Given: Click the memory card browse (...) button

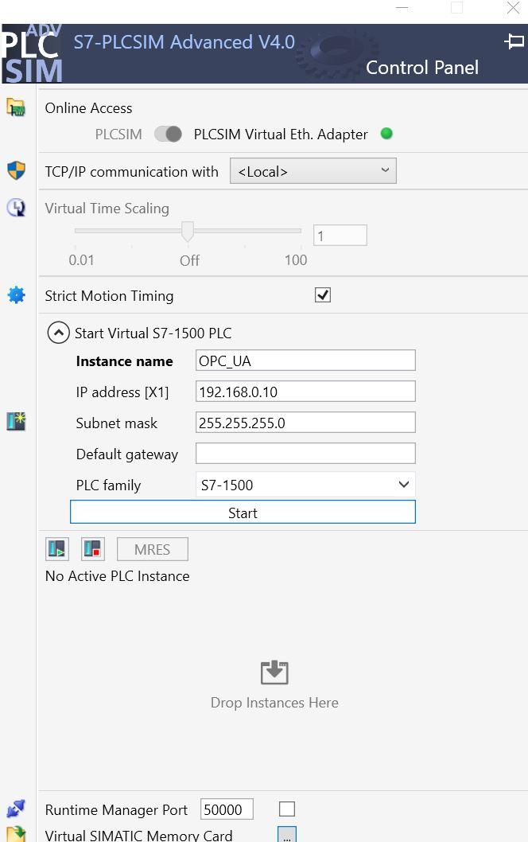Looking at the screenshot, I should coord(286,835).
